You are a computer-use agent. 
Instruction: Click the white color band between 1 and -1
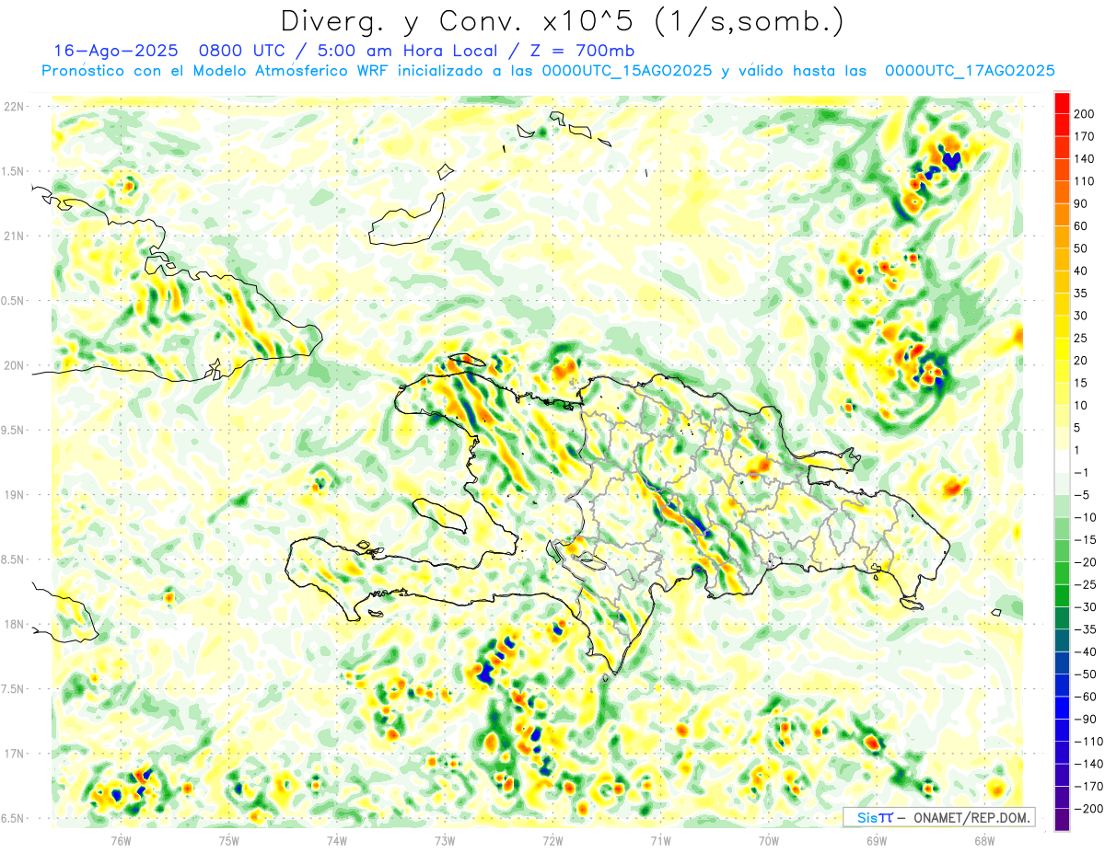[x=1062, y=461]
